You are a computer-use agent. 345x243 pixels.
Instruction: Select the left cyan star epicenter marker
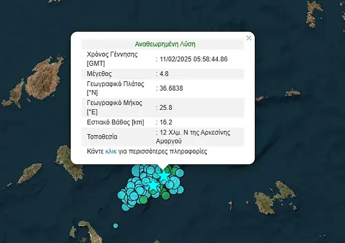[x=153, y=185]
